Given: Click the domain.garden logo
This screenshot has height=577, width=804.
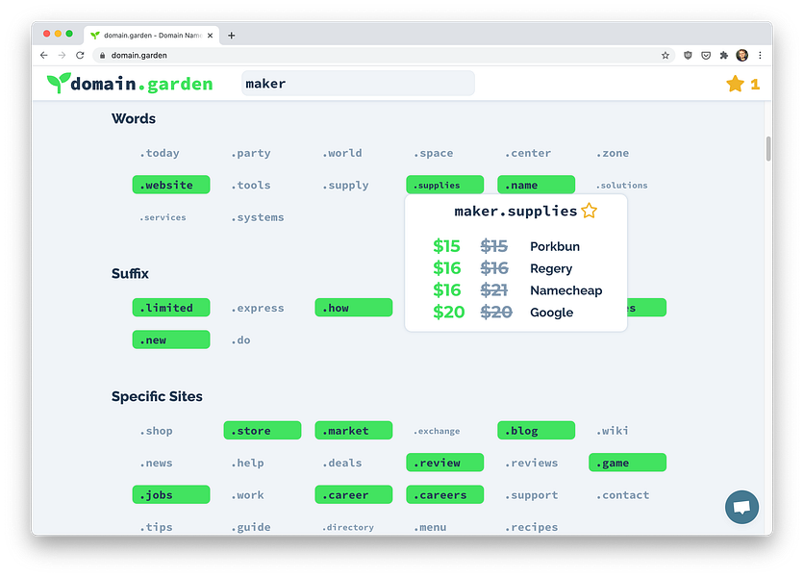Looking at the screenshot, I should (130, 83).
